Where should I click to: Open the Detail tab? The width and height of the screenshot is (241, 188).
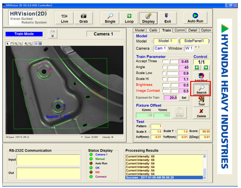(193, 30)
